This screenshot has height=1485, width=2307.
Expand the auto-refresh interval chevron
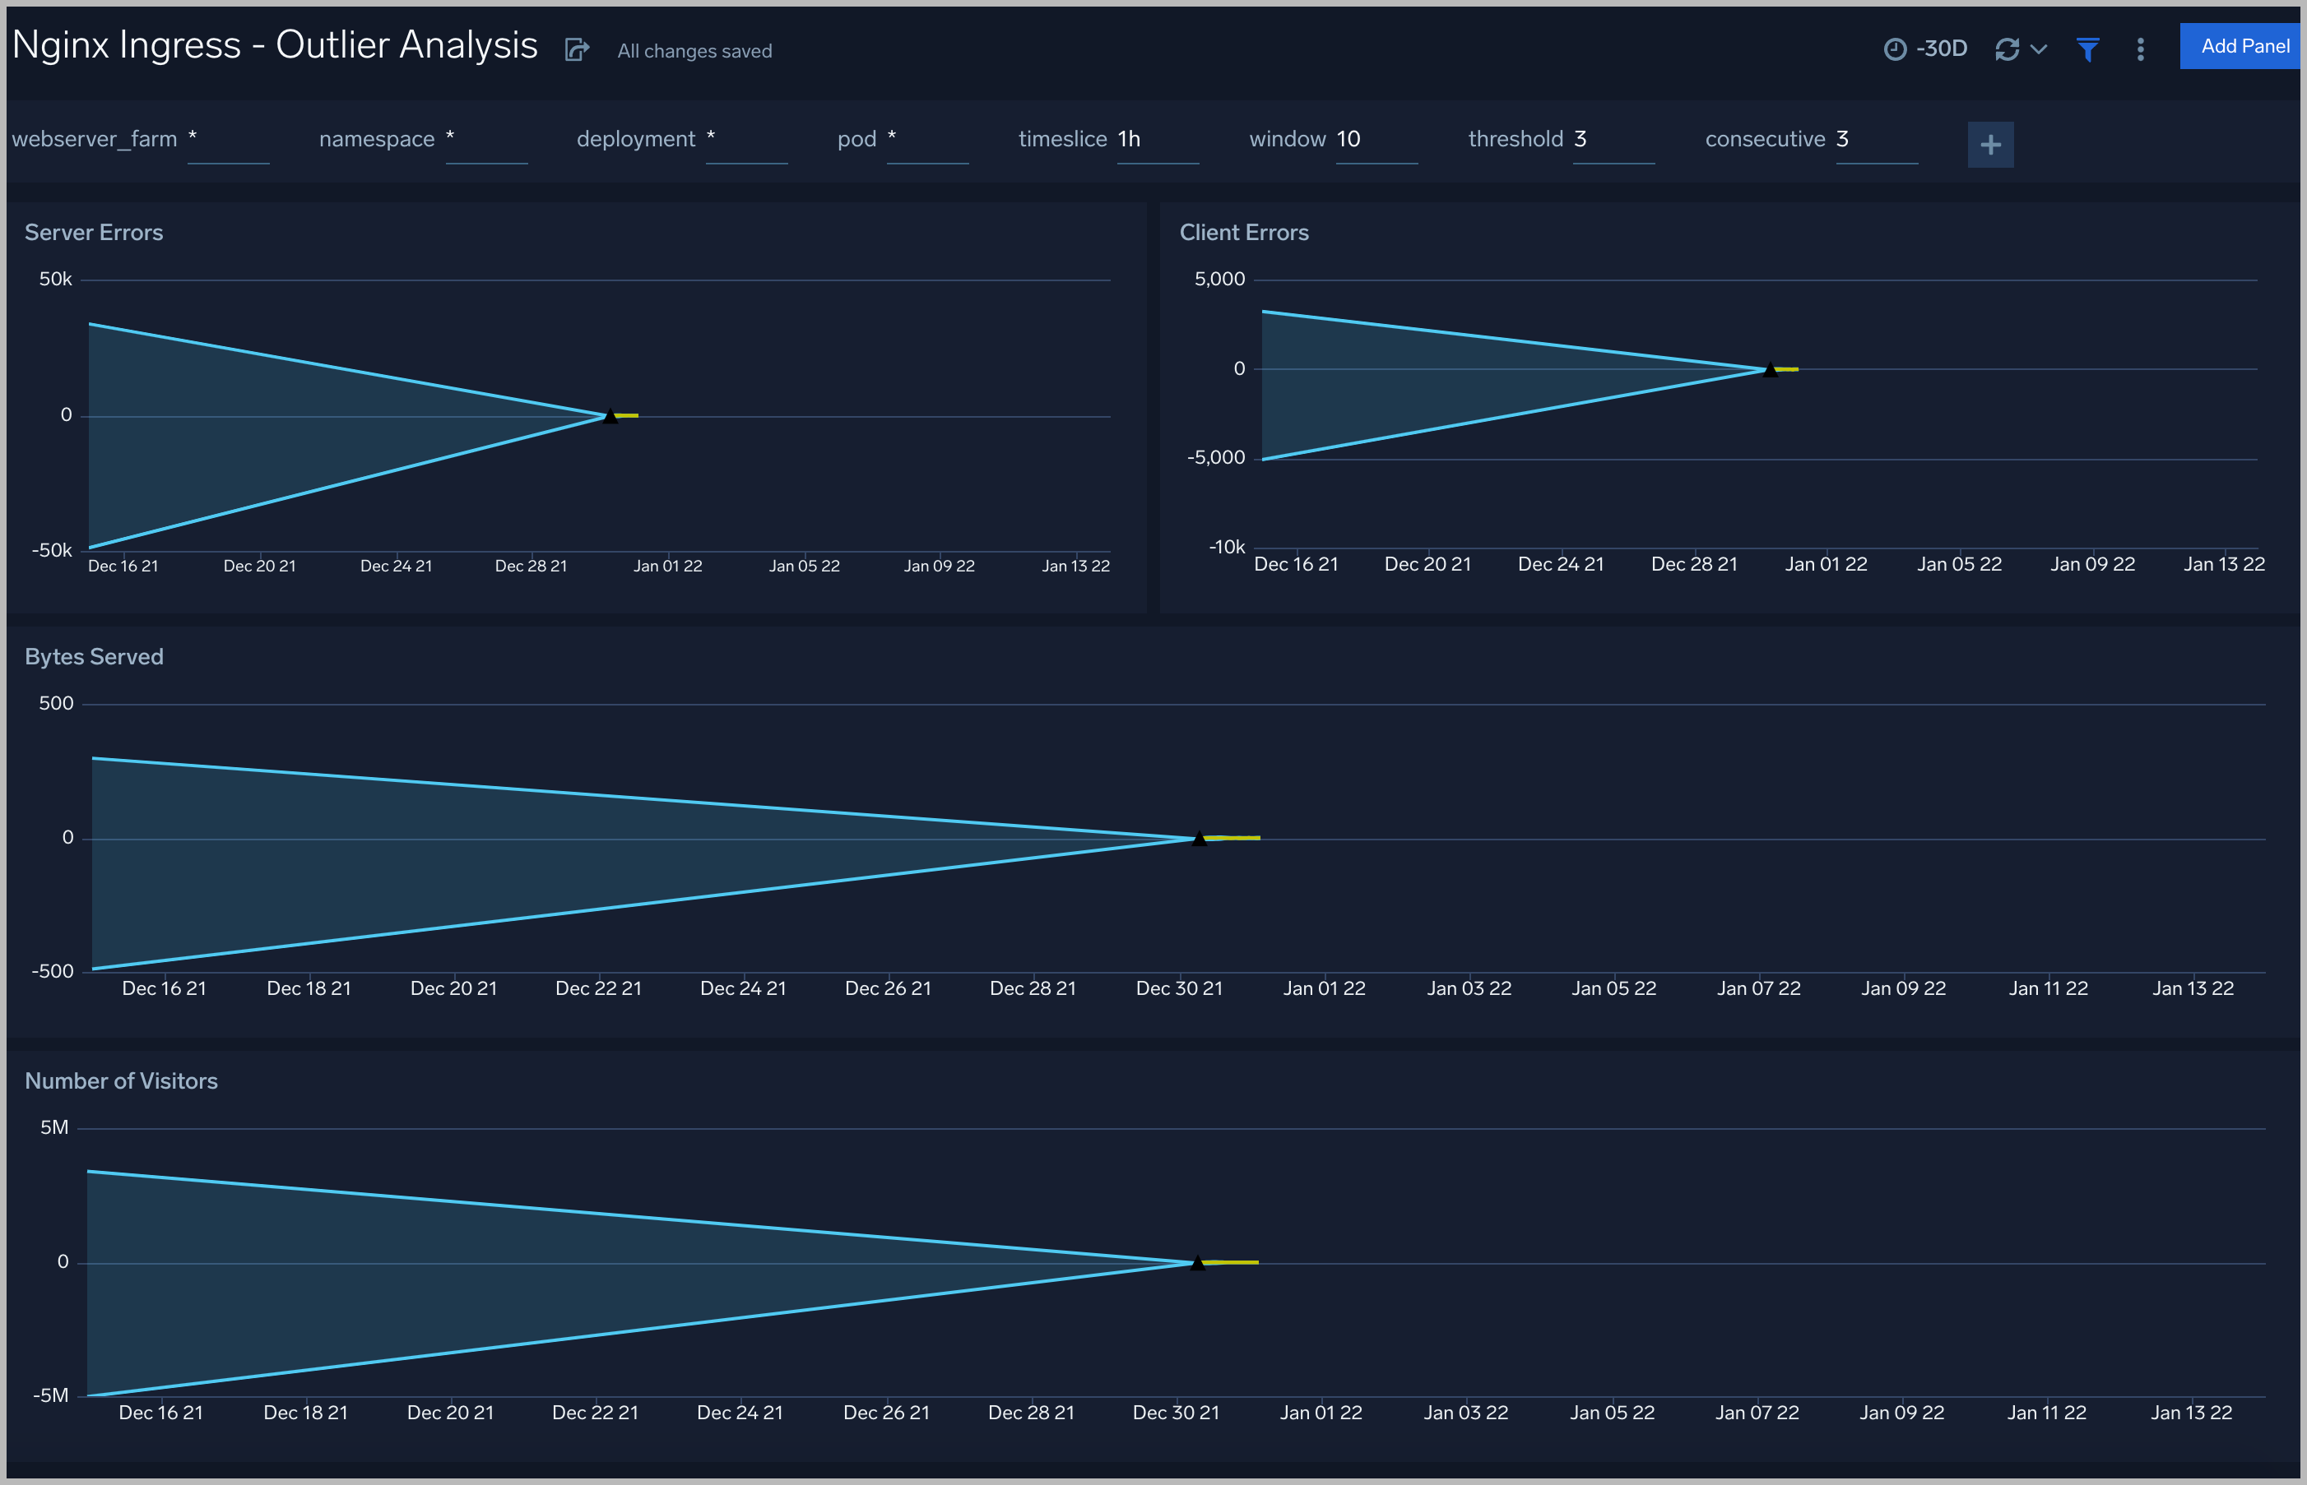(x=2038, y=50)
